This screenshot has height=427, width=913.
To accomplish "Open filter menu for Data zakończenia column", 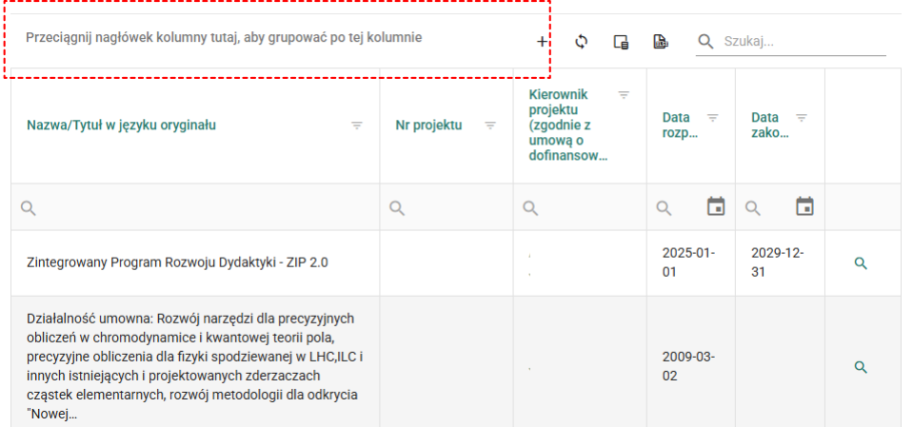I will click(x=801, y=118).
